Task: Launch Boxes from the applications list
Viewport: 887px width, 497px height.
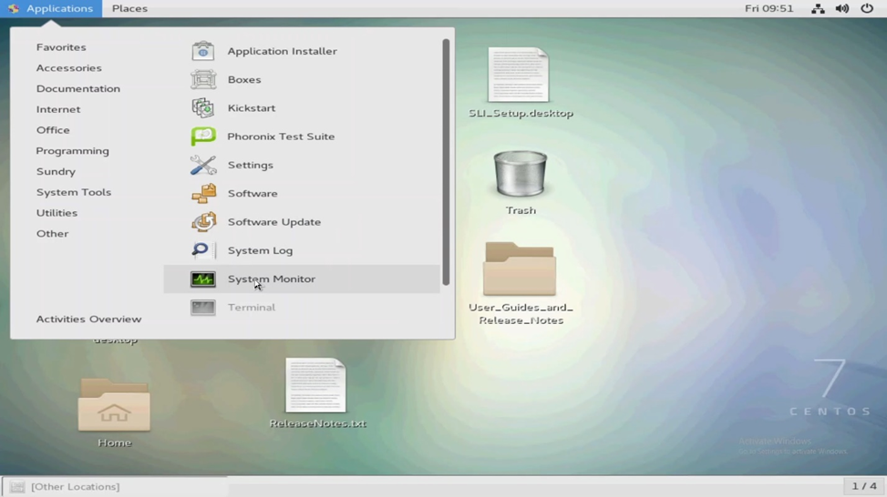Action: [203, 80]
